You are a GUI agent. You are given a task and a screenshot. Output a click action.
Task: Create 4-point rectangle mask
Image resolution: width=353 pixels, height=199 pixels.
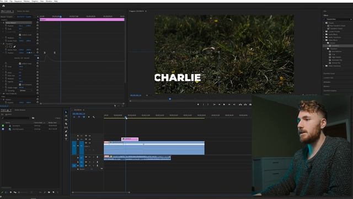click(10, 46)
